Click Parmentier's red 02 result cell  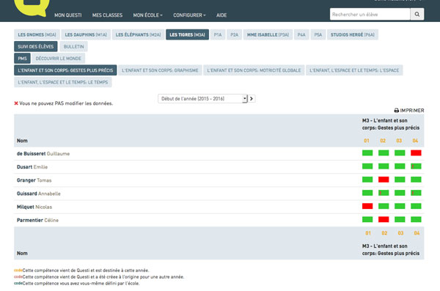tap(384, 219)
